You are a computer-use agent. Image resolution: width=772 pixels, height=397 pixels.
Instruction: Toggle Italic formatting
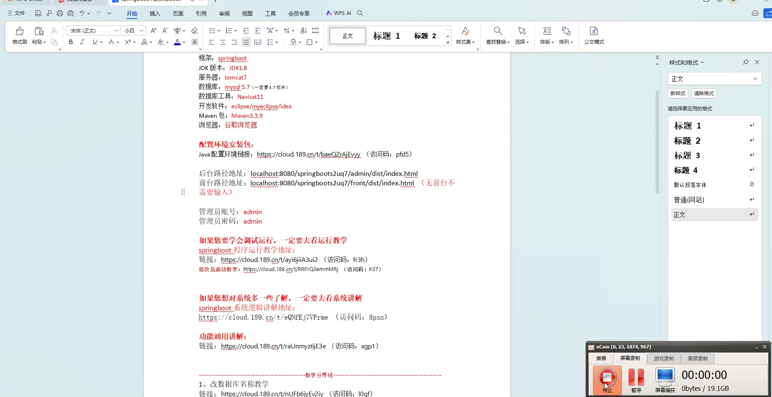pyautogui.click(x=82, y=42)
